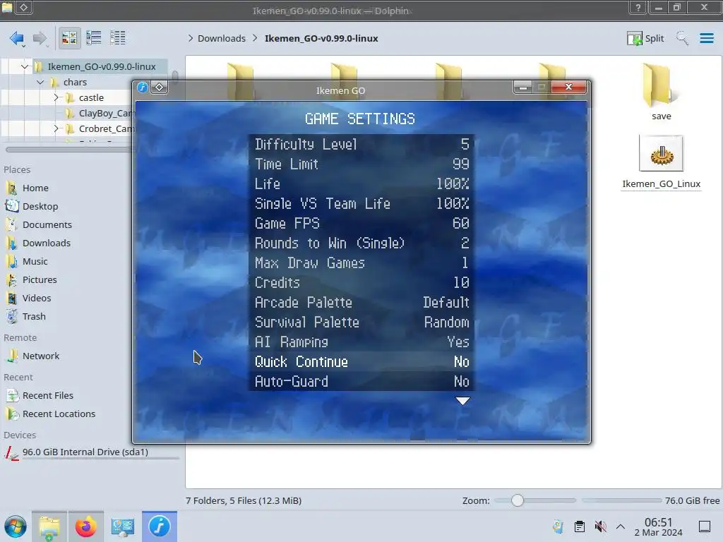Viewport: 723px width, 542px height.
Task: Click the Dolphin file manager taskbar icon
Action: pos(49,526)
